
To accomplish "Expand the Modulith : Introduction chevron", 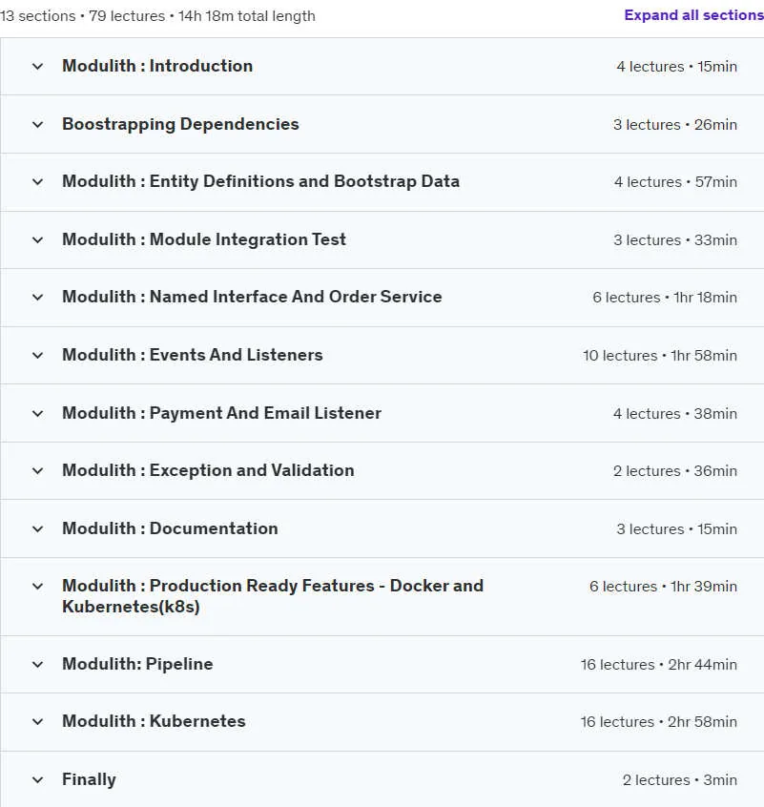I will tap(37, 67).
